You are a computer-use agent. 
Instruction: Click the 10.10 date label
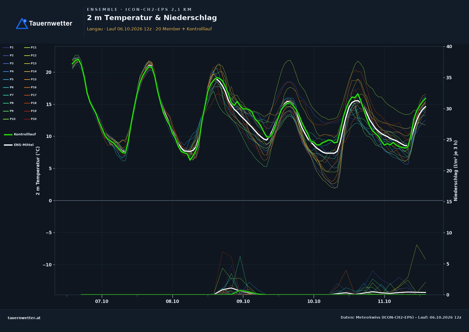pyautogui.click(x=314, y=301)
